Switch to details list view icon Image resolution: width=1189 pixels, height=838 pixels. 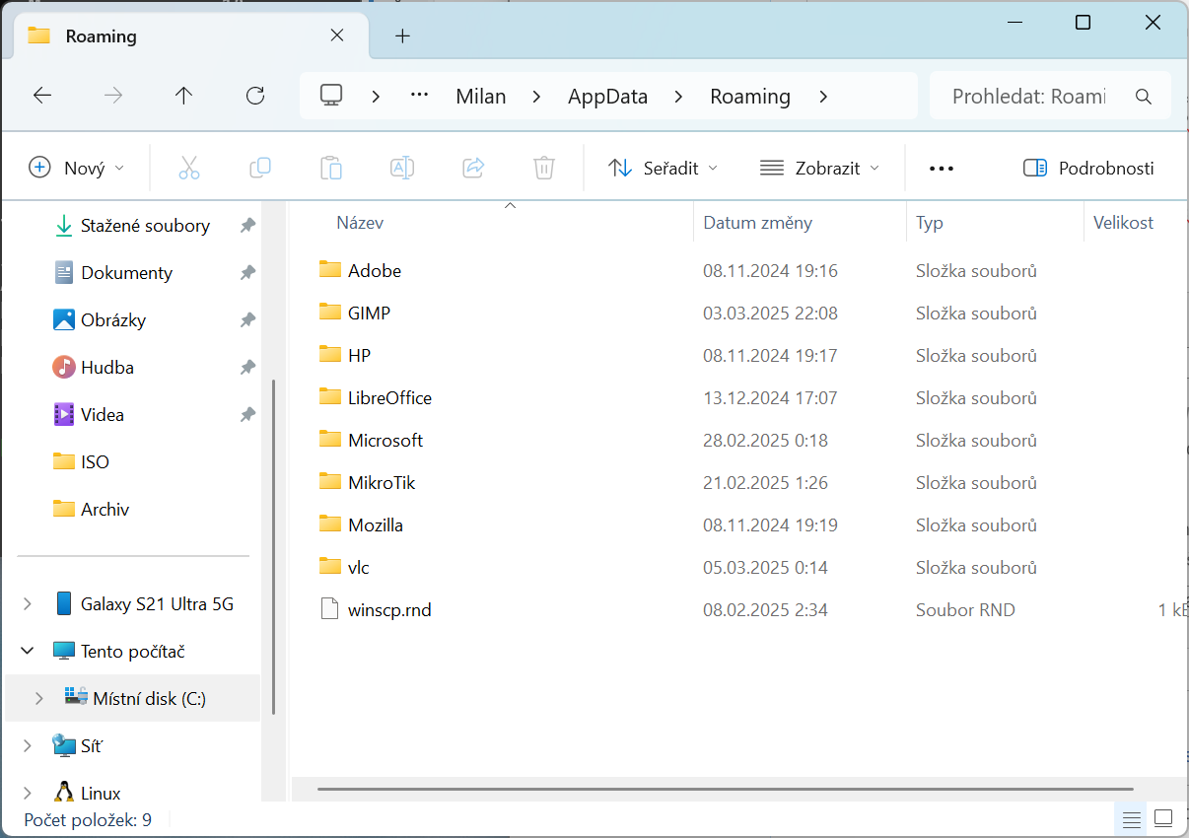coord(1132,819)
